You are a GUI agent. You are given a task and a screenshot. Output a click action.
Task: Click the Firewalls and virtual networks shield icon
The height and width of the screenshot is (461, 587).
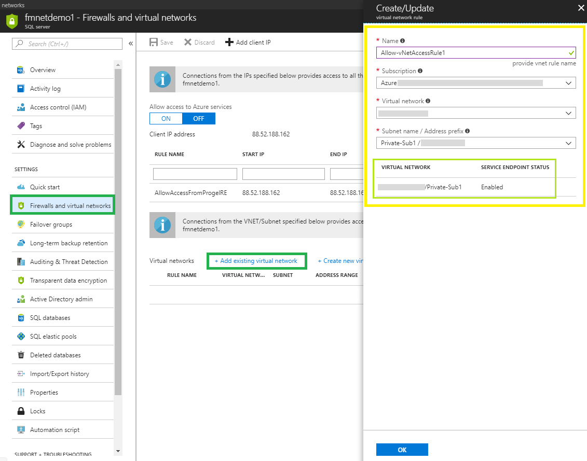[x=21, y=205]
